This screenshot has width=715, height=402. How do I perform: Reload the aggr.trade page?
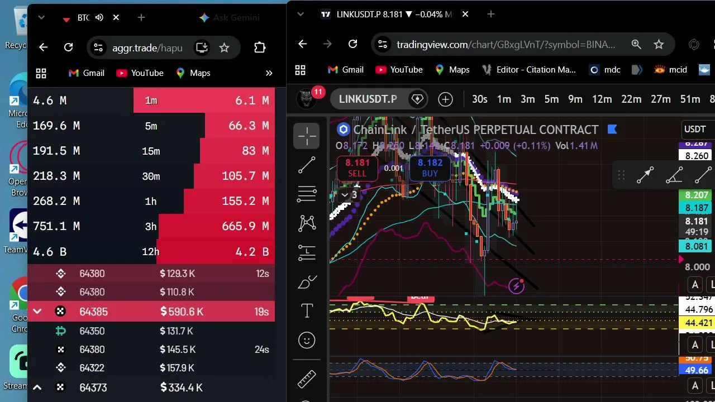pyautogui.click(x=68, y=47)
